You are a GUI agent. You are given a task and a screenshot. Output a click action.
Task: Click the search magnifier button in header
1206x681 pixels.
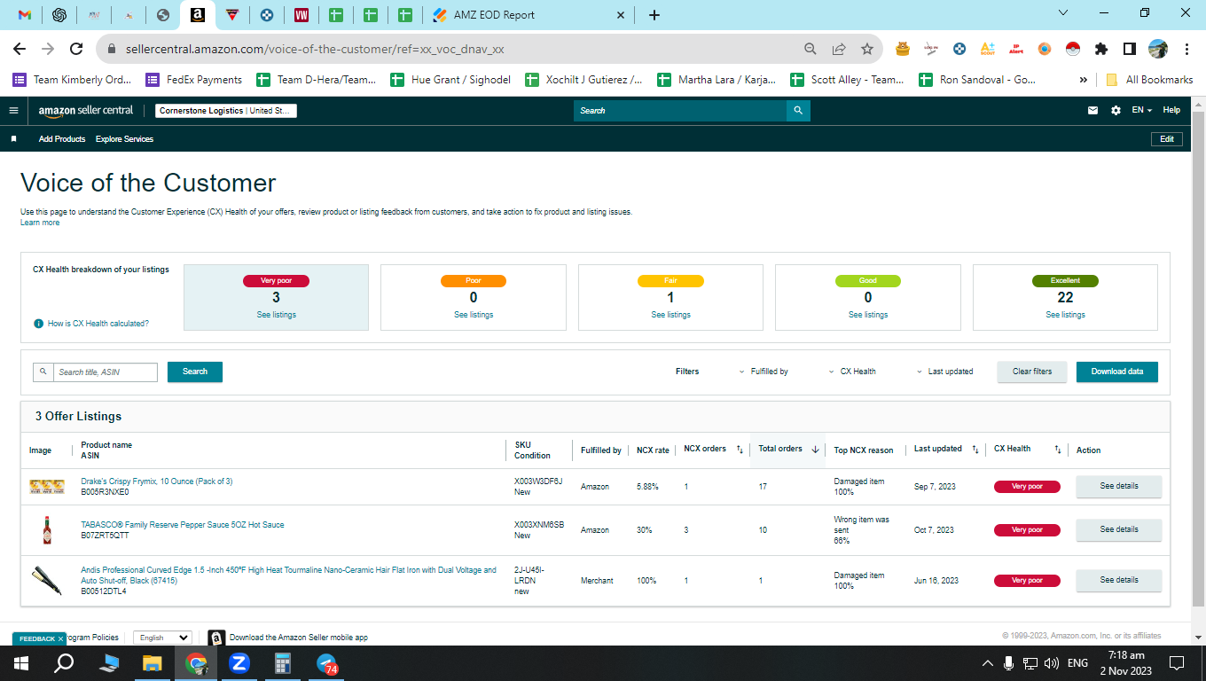(x=798, y=111)
